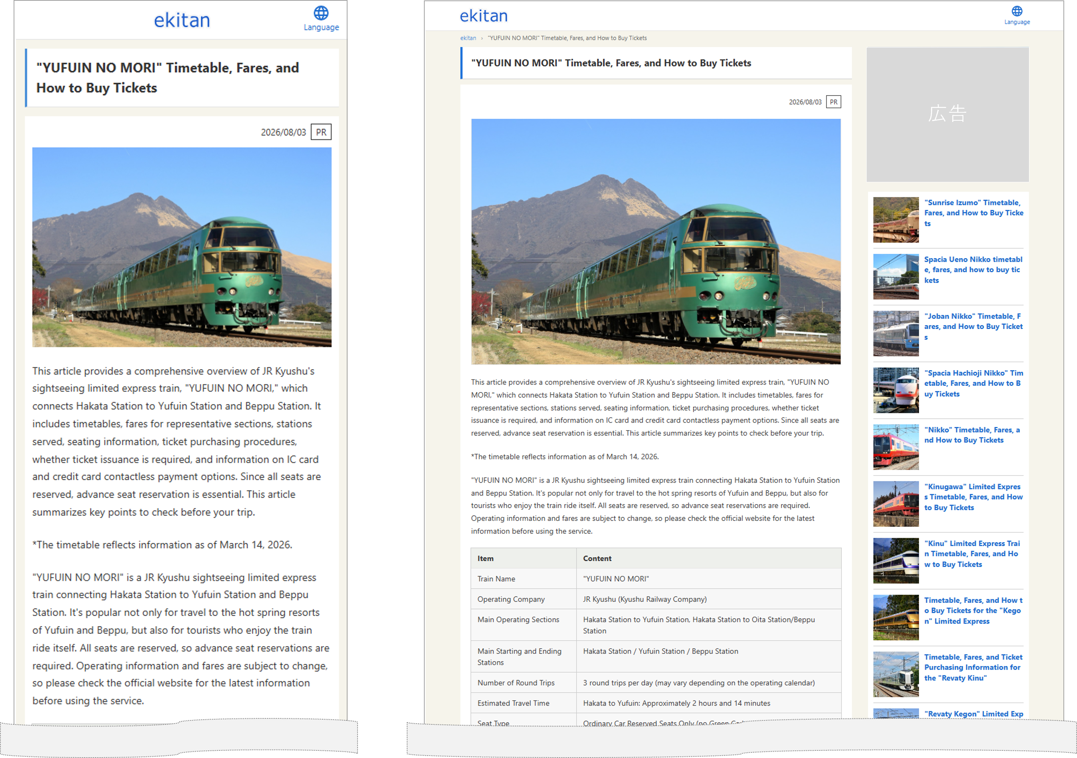Open the "Kinu" Limited Express Train link
The height and width of the screenshot is (758, 1077).
tap(972, 554)
